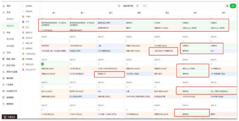Open the 世界青年联欢节 event on June 30
The image size is (239, 121).
(111, 28)
